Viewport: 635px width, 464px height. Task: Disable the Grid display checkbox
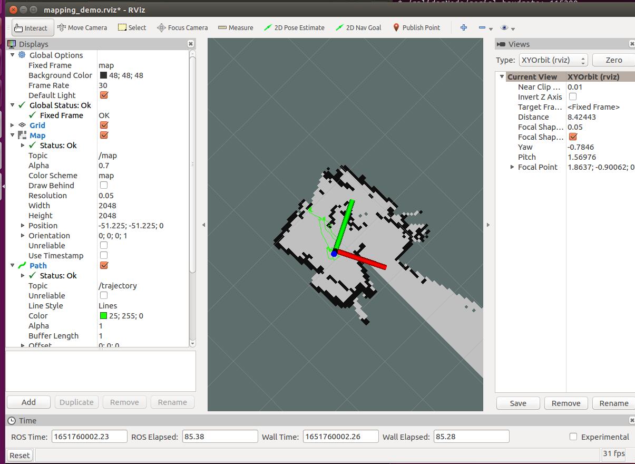coord(104,125)
